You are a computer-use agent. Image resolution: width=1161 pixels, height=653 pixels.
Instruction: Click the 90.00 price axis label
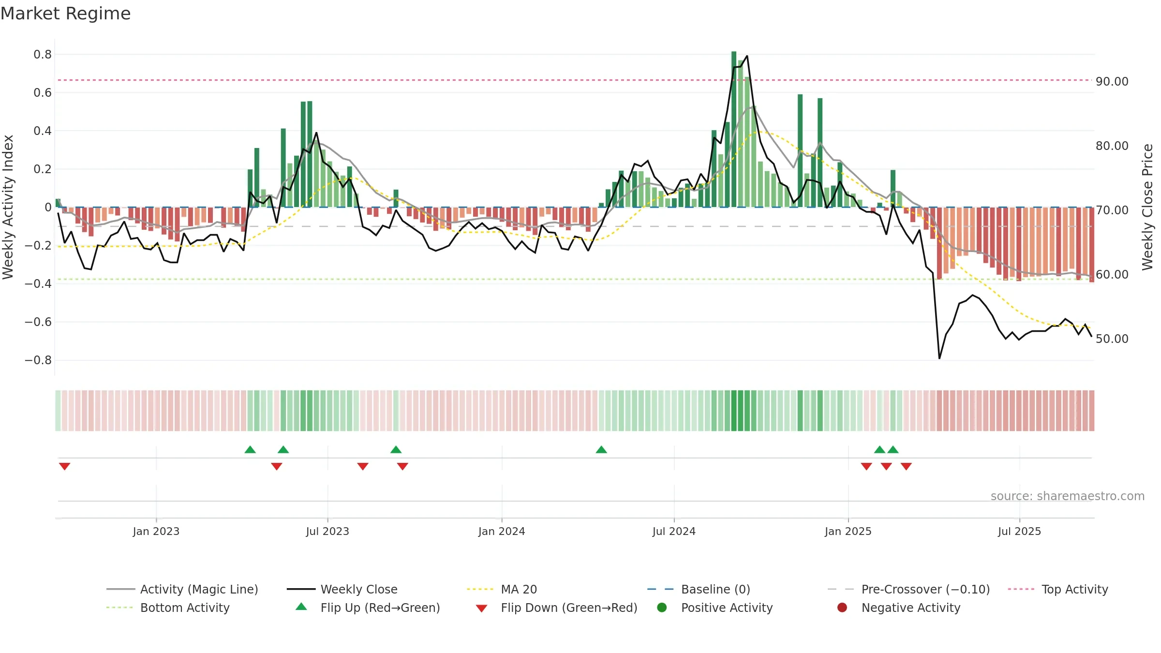[1112, 81]
